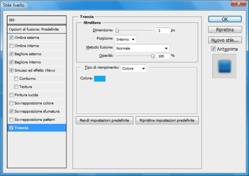This screenshot has height=176, width=249.
Task: Open Sovrapposizione sfumatura row label
Action: [37, 111]
